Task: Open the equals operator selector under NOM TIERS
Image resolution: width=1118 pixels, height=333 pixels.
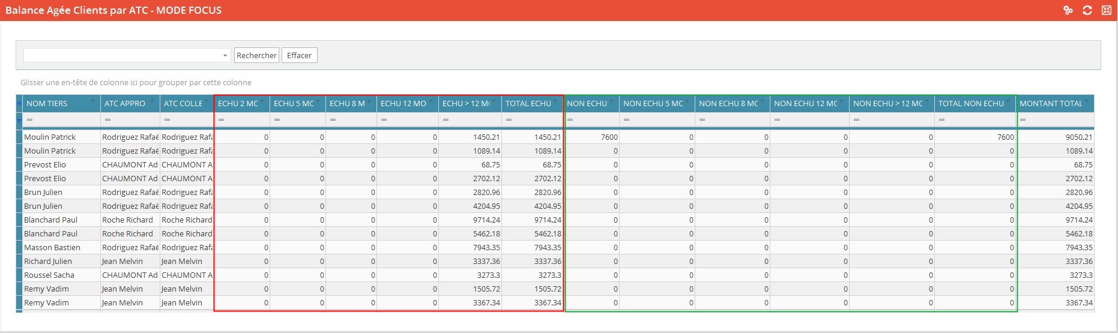Action: tap(29, 120)
